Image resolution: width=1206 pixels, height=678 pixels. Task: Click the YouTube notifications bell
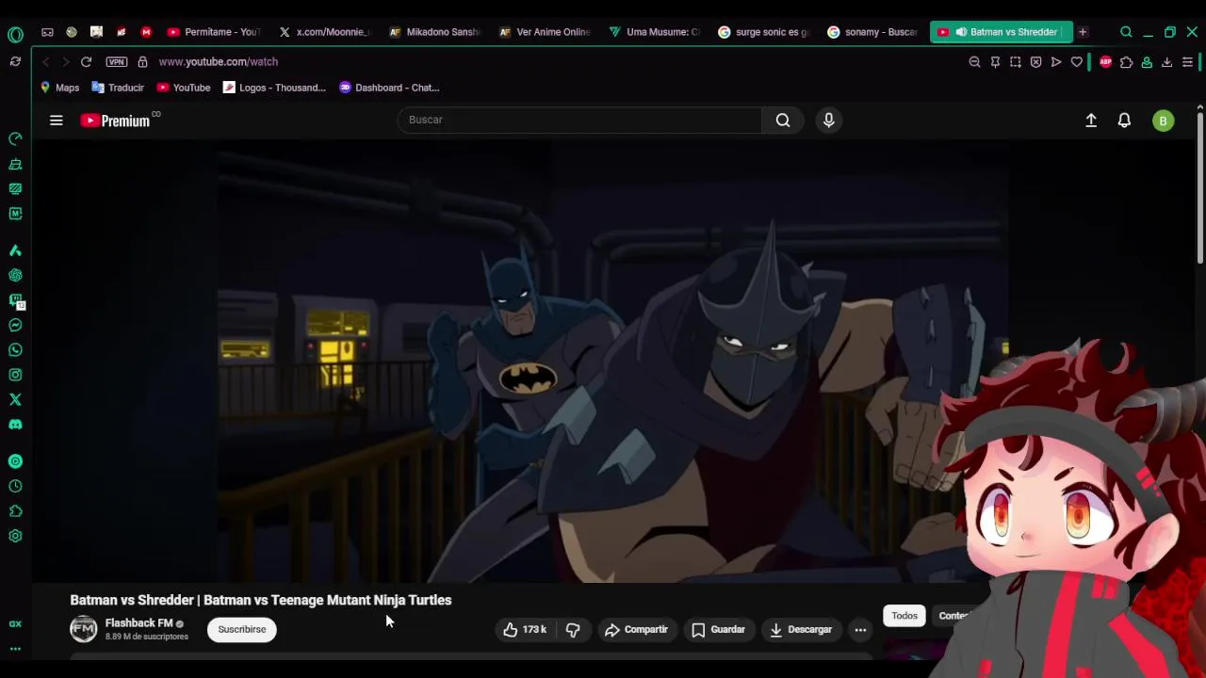[1124, 121]
